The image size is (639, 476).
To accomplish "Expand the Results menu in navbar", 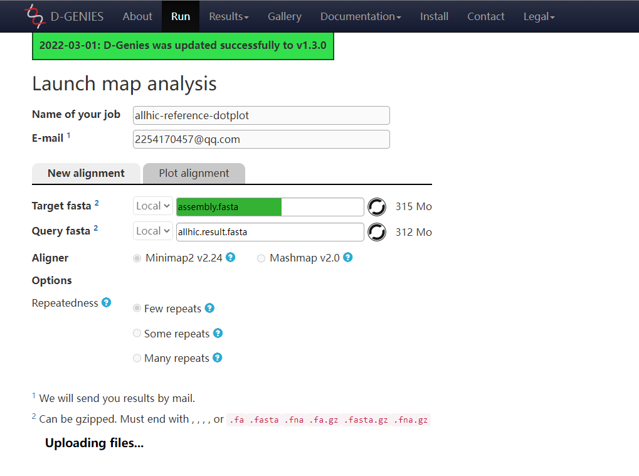I will coord(228,16).
